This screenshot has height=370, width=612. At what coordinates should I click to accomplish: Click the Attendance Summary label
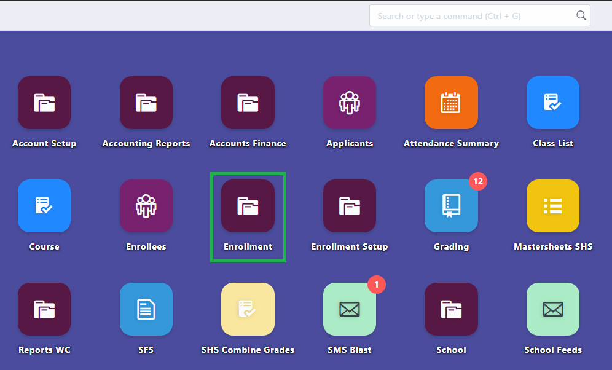click(451, 144)
